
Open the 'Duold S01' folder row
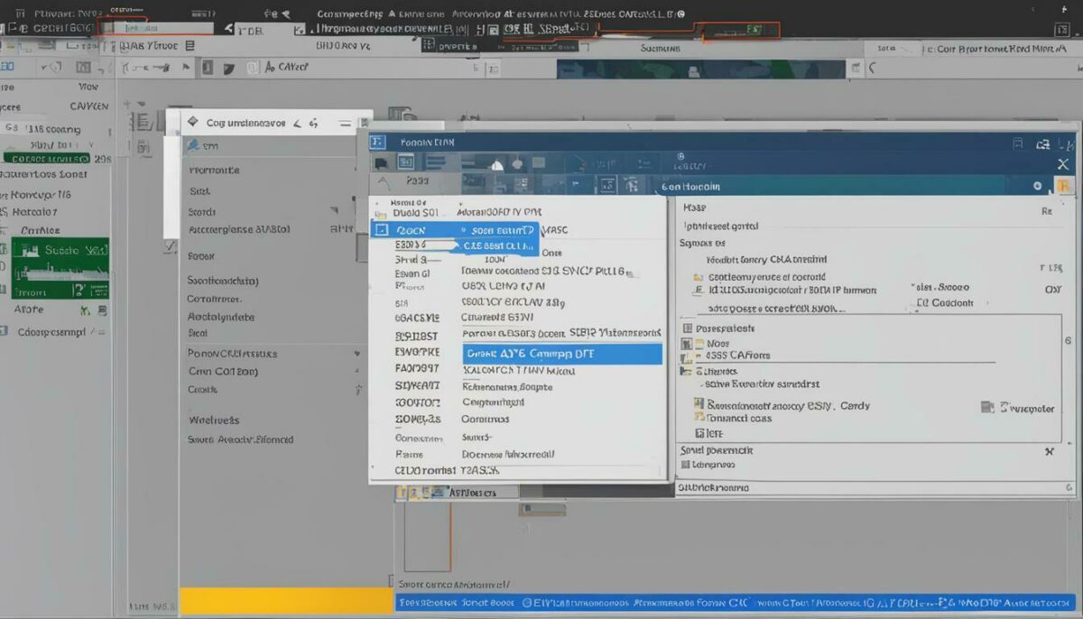coord(416,213)
